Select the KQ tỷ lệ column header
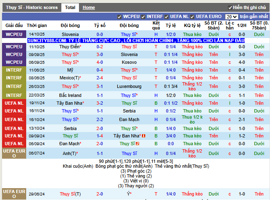 192,25
